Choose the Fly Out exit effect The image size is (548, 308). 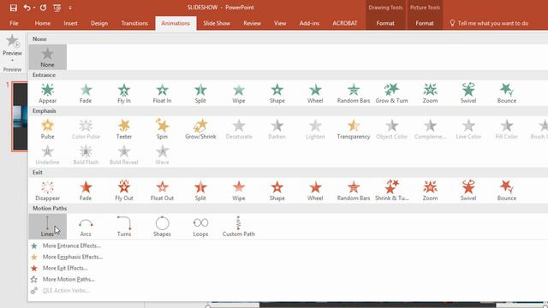(x=124, y=191)
